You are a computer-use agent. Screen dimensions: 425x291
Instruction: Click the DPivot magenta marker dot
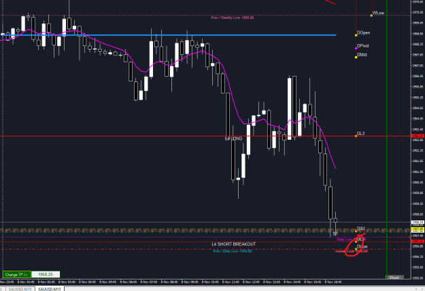356,48
